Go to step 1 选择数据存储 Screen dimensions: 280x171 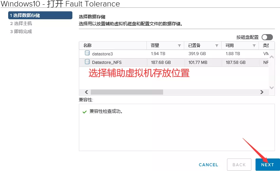click(x=40, y=16)
